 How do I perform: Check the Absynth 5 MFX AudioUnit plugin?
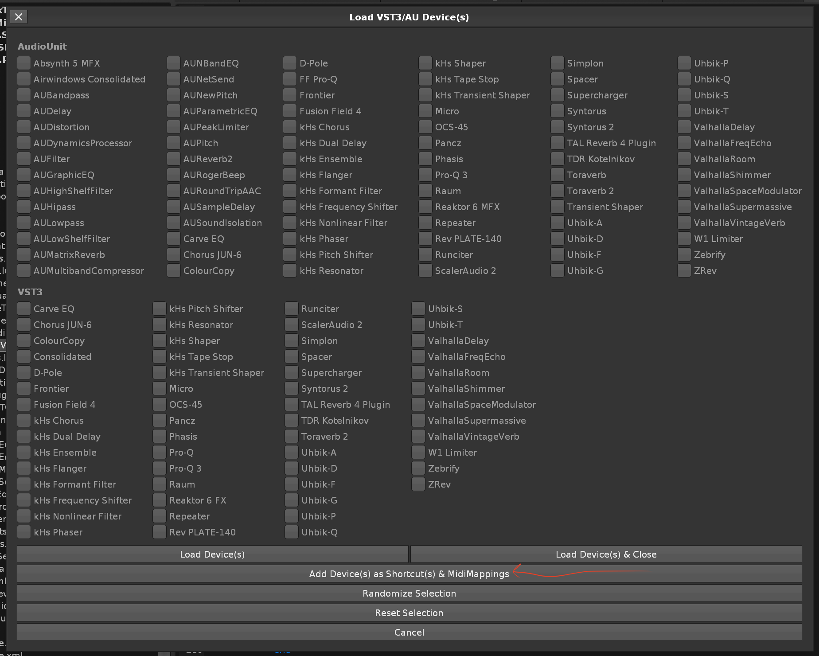[x=24, y=63]
